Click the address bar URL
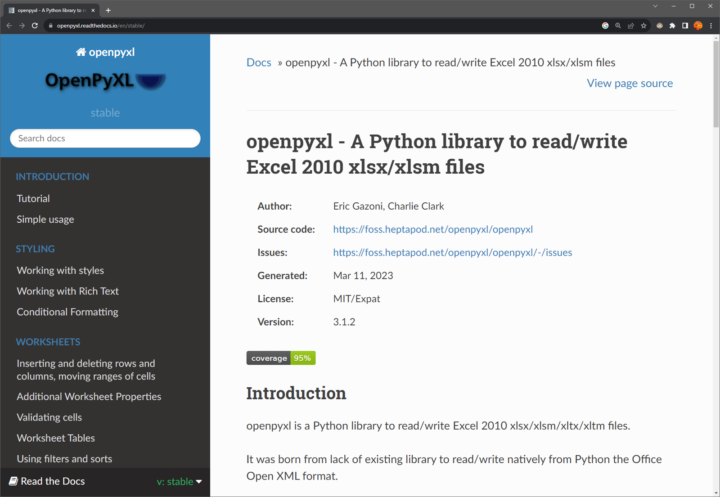 pos(101,26)
